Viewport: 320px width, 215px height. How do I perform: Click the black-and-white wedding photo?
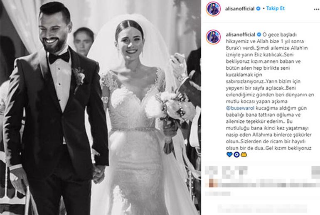[101, 107]
